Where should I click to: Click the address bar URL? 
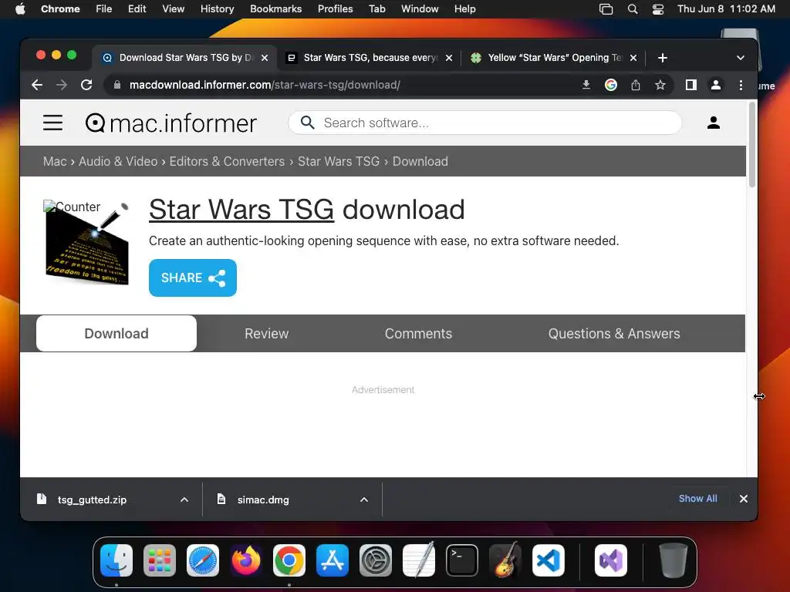(x=265, y=85)
